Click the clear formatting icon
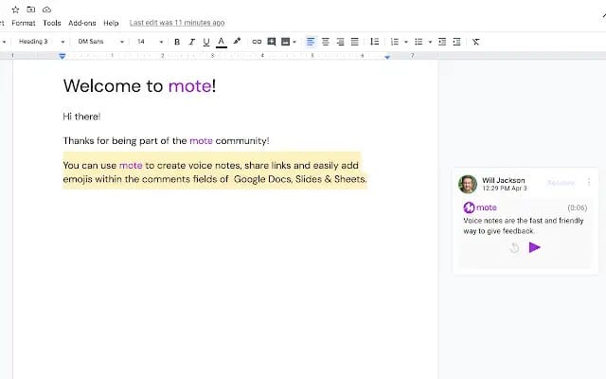 pos(475,42)
